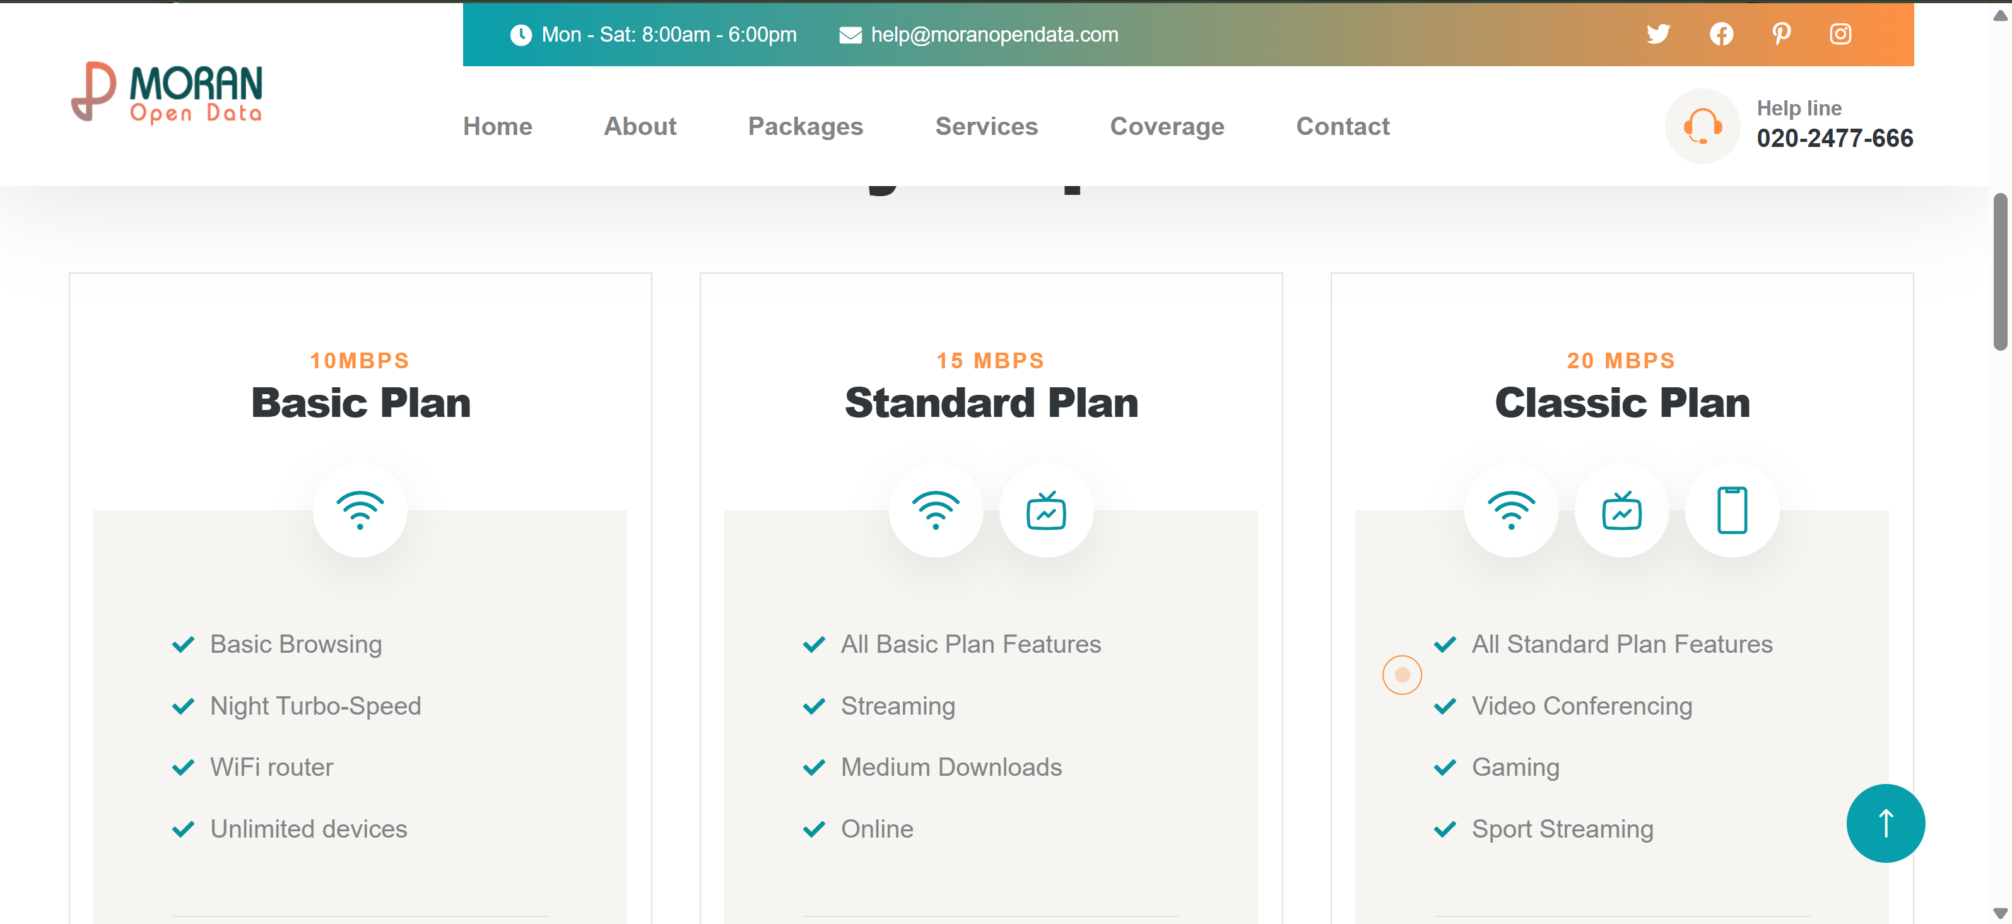Screen dimensions: 2012x924
Task: Open the Pinterest social link
Action: [1781, 34]
